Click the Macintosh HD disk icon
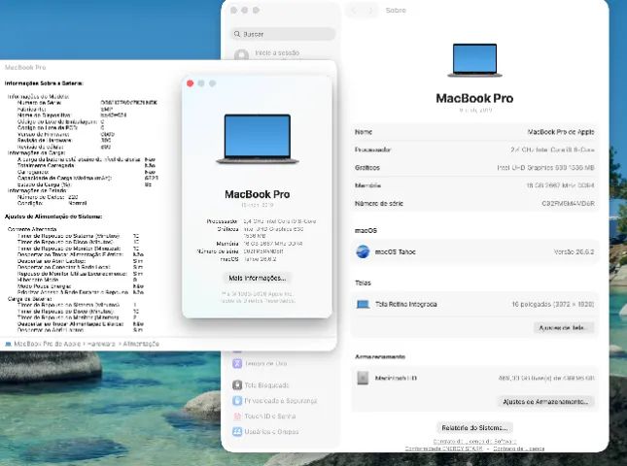Screen dimensions: 627x466 [x=363, y=378]
